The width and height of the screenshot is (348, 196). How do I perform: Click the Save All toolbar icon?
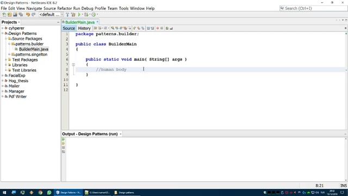tap(21, 15)
